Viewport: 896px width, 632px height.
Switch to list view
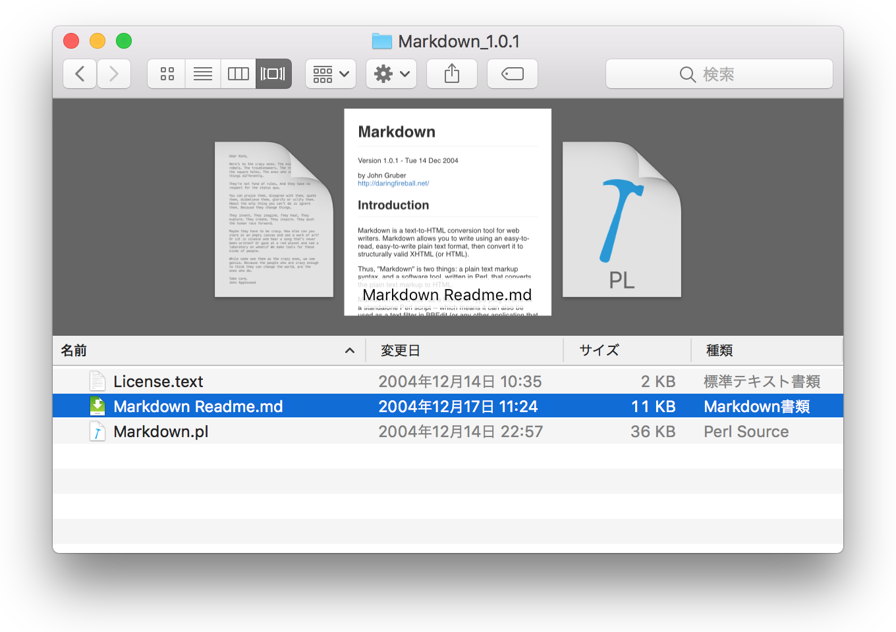[x=203, y=74]
